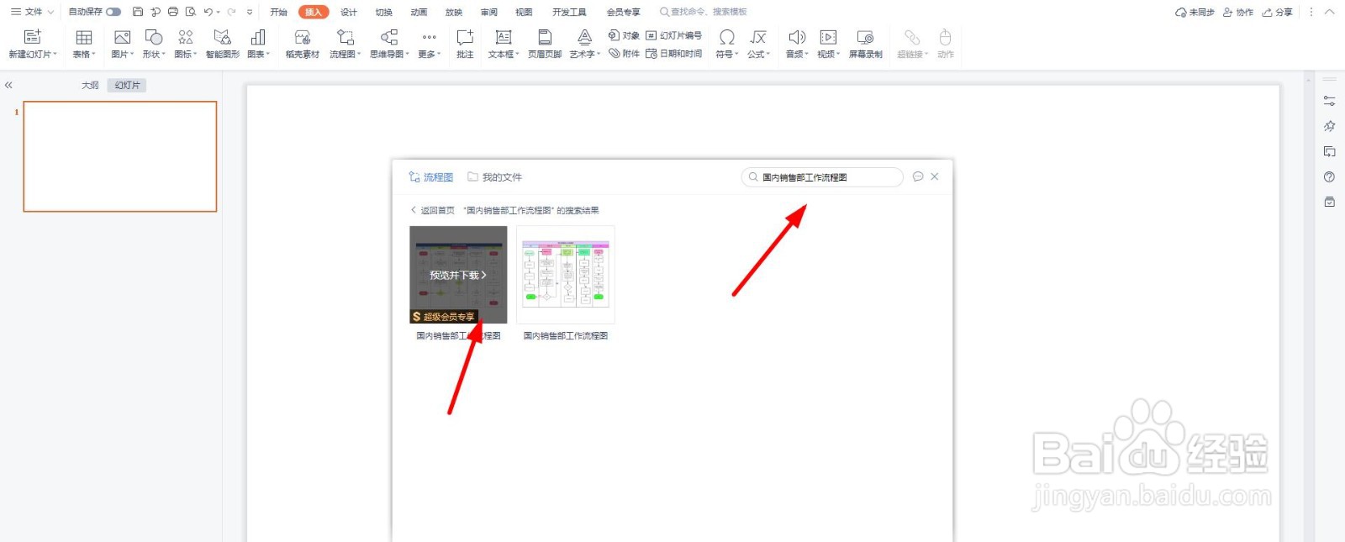Open the customize quick access toolbar dropdown

tap(250, 12)
